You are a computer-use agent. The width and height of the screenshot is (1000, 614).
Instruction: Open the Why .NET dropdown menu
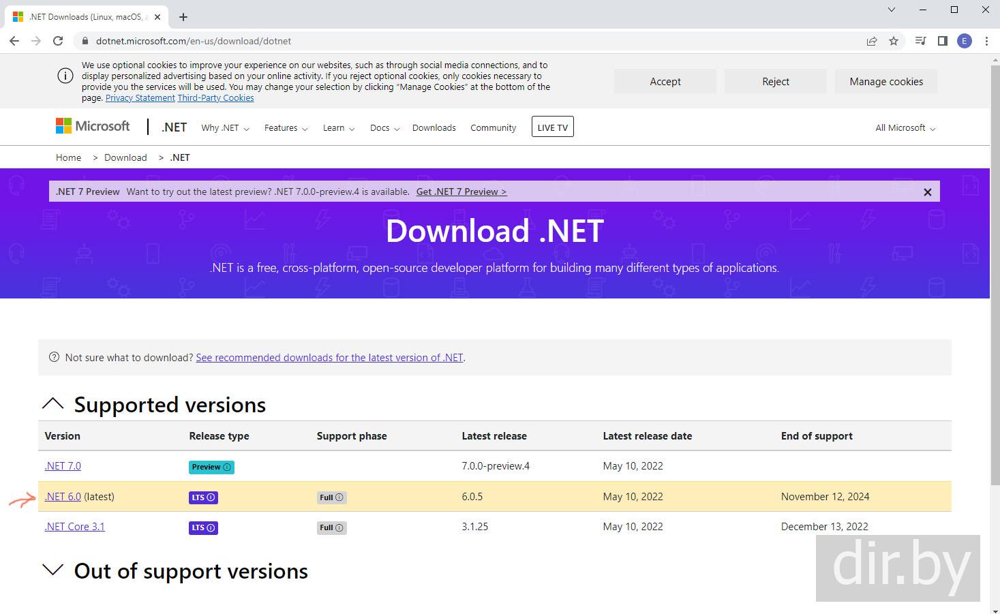pos(225,128)
